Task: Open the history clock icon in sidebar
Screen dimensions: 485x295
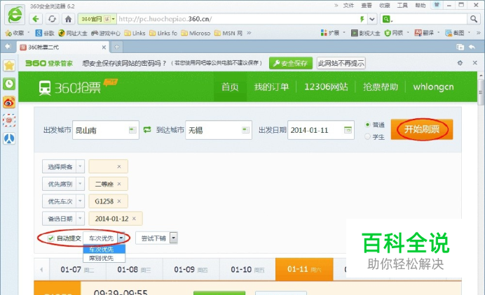Action: [x=9, y=84]
